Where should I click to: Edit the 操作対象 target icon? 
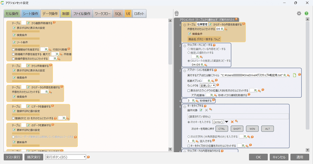point(201,110)
